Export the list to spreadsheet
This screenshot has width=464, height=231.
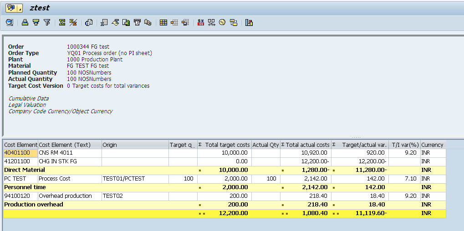[104, 22]
